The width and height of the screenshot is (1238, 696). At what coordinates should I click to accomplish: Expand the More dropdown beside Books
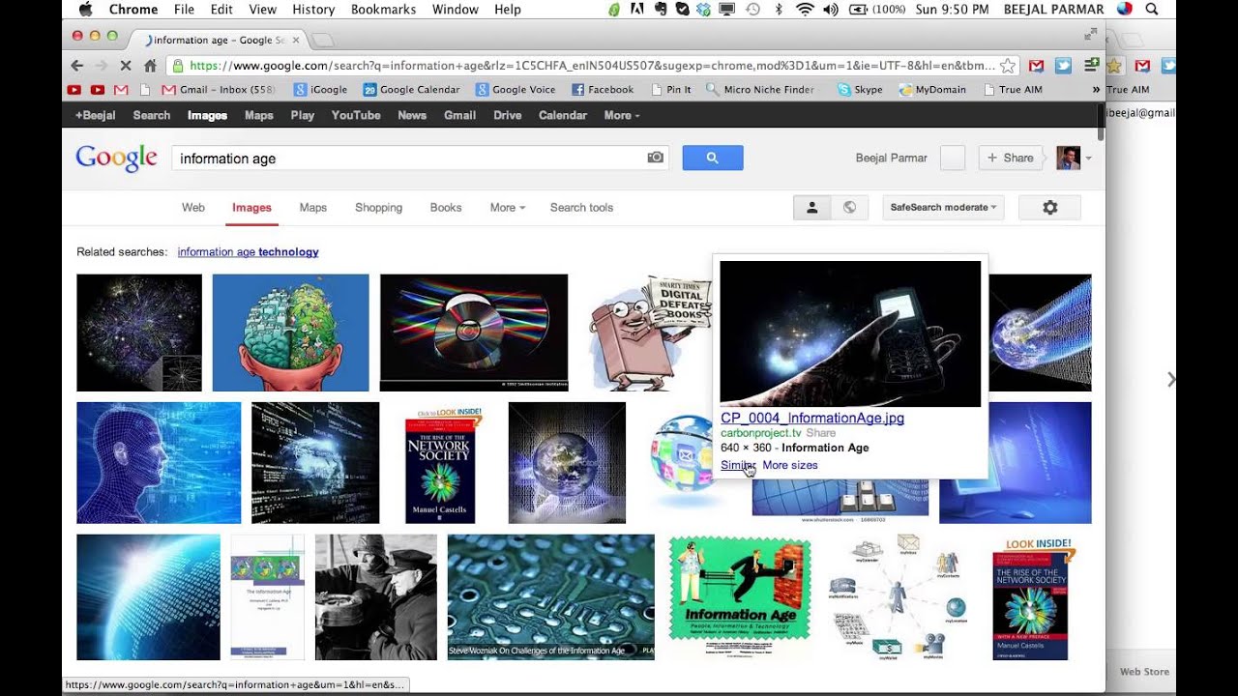click(x=508, y=207)
